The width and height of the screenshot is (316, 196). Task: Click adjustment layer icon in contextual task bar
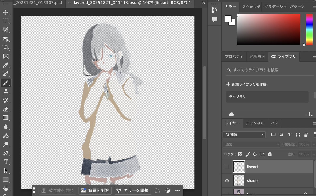167,190
